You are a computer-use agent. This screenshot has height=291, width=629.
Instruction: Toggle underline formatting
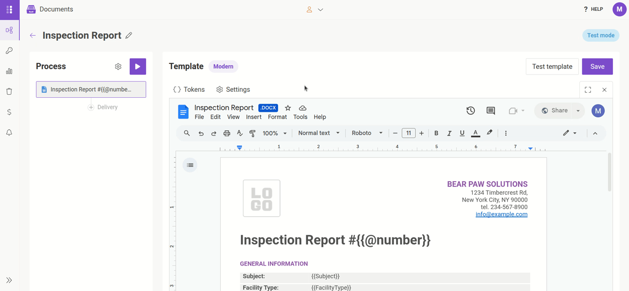(x=462, y=133)
